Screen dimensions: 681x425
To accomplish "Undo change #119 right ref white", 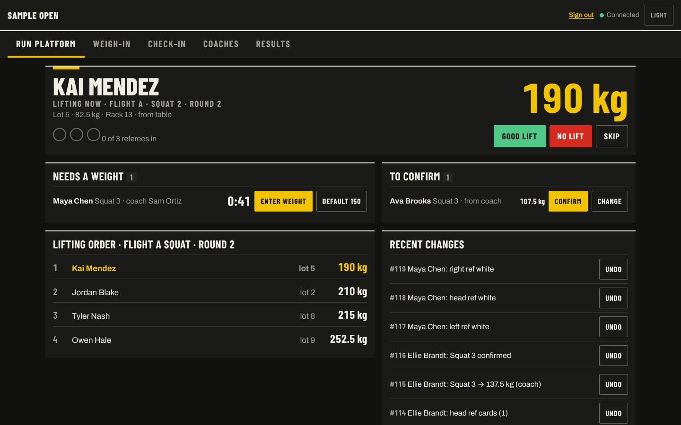I will [613, 269].
